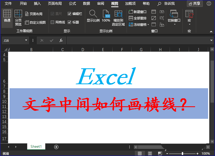Switch to normal view in status bar
This screenshot has width=215, height=156.
tap(140, 153)
